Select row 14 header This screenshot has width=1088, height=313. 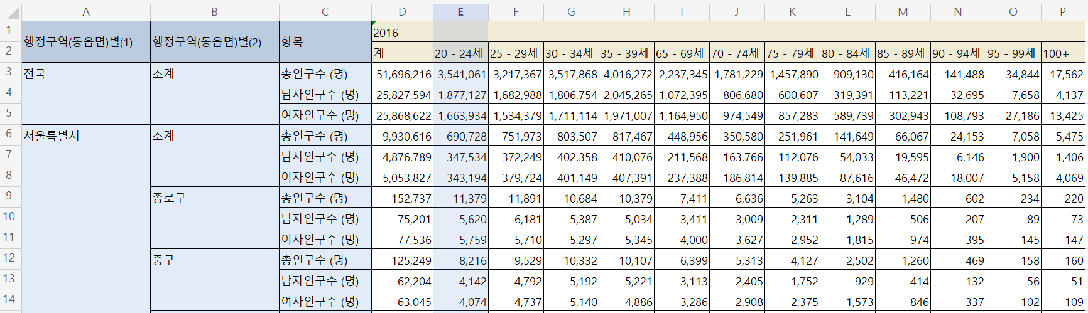[9, 300]
